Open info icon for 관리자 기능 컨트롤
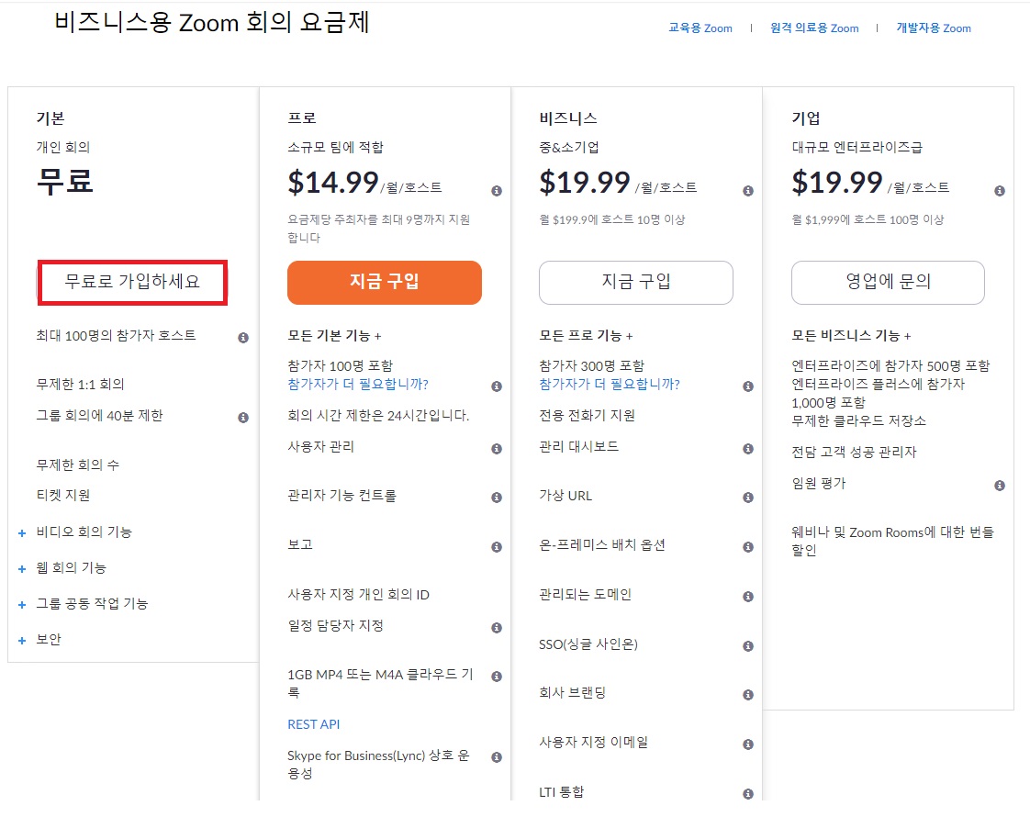Screen dimensions: 1030x817 pos(497,498)
